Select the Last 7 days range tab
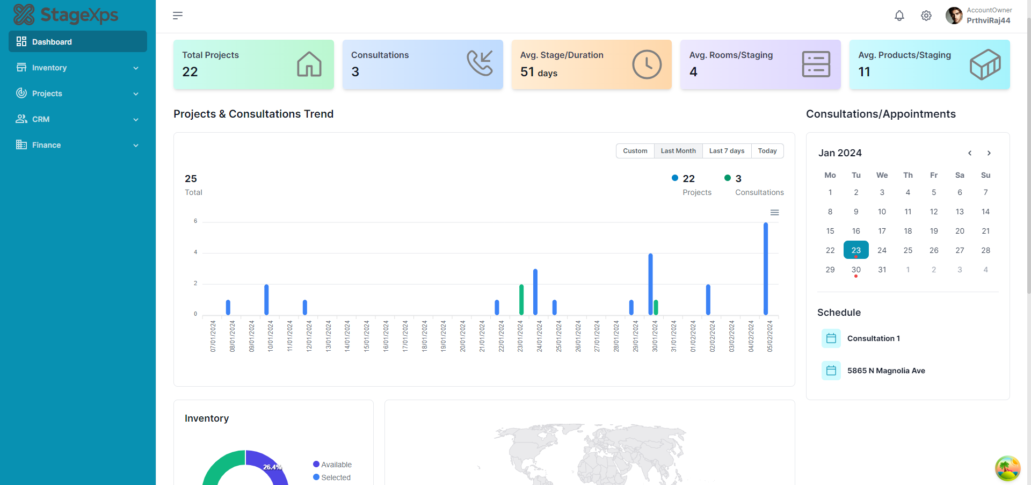 [x=727, y=151]
